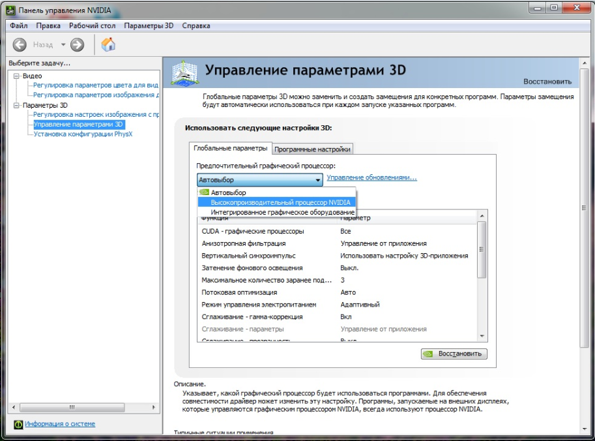Click main panel scroll-up arrow

point(585,63)
